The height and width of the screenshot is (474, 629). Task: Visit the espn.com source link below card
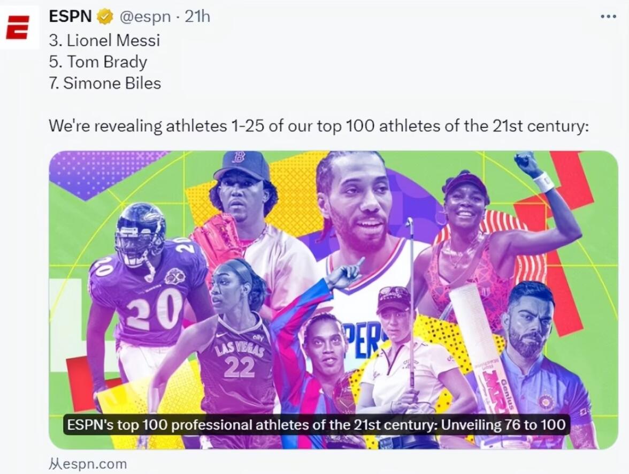click(x=87, y=464)
